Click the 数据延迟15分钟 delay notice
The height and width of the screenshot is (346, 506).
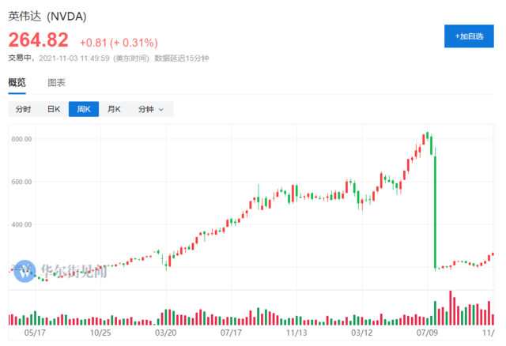(x=181, y=58)
